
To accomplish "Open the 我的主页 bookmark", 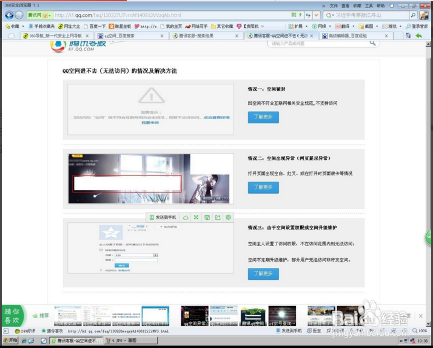I will (x=171, y=26).
